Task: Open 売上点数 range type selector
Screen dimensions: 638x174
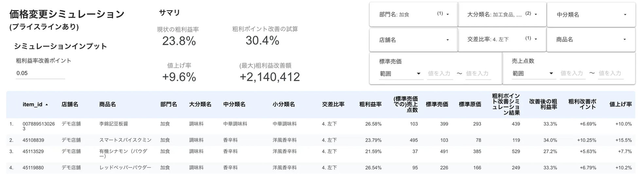Action: point(533,74)
